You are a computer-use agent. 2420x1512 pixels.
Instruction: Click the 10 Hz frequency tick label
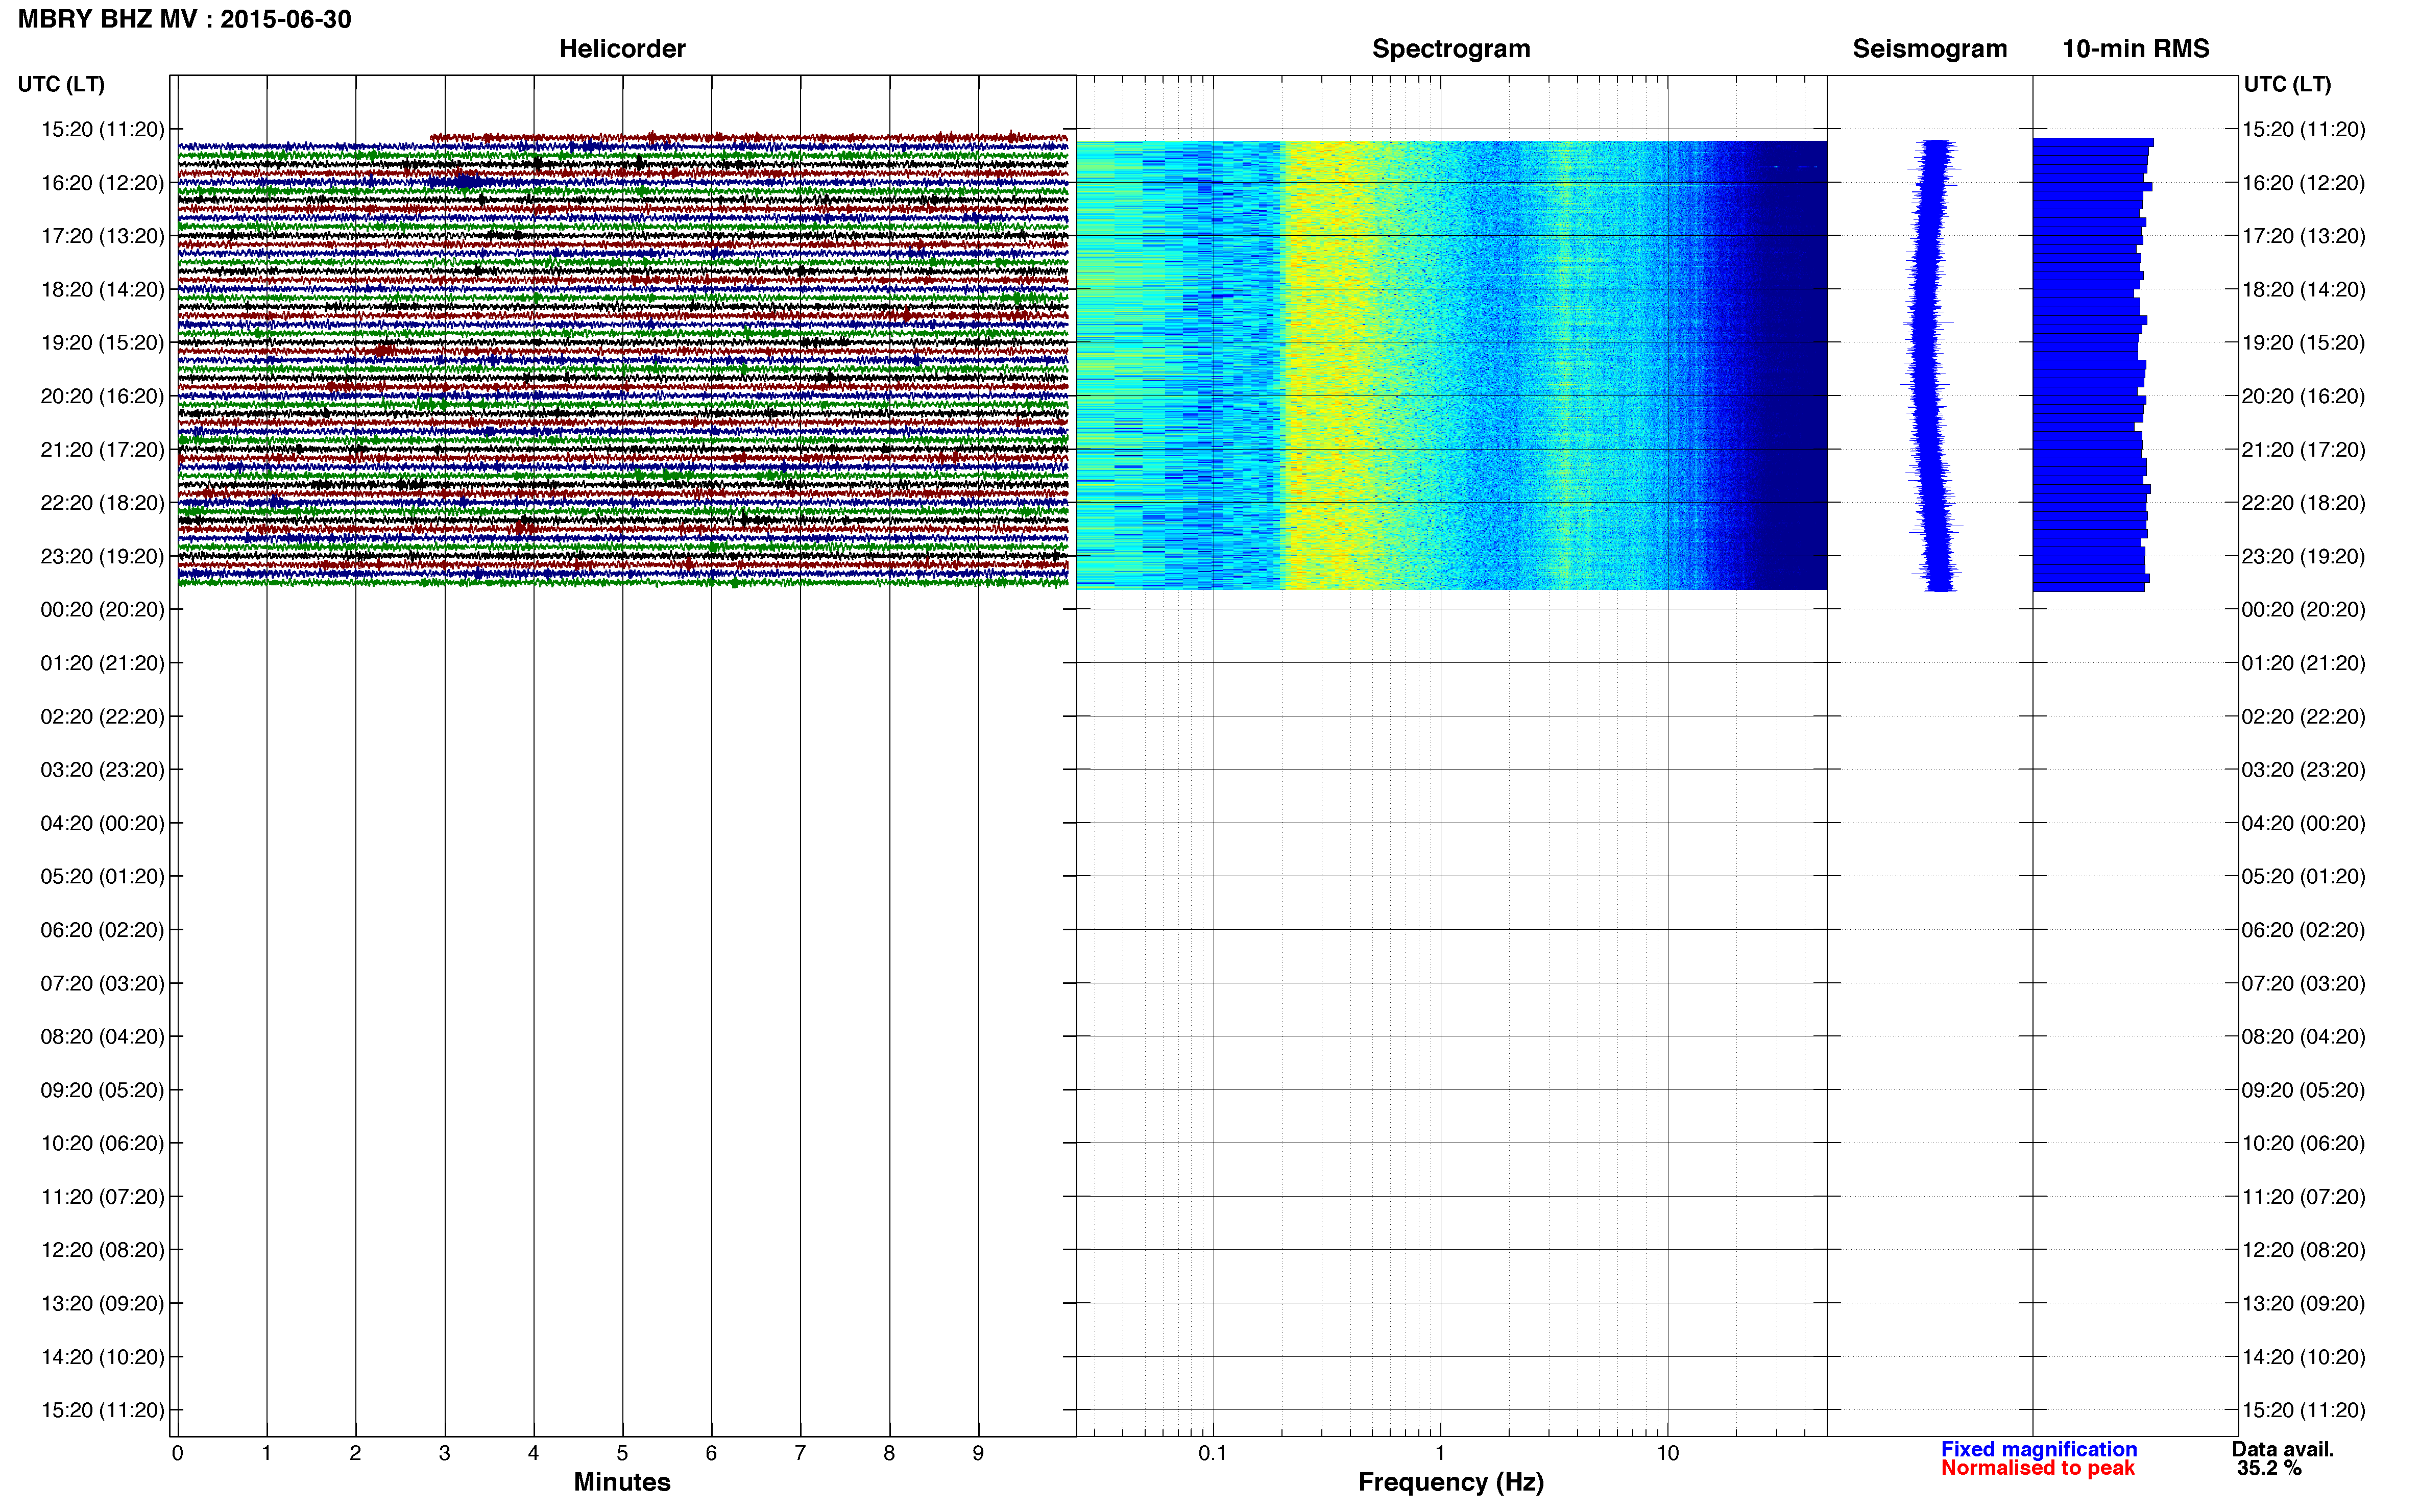coord(1667,1454)
